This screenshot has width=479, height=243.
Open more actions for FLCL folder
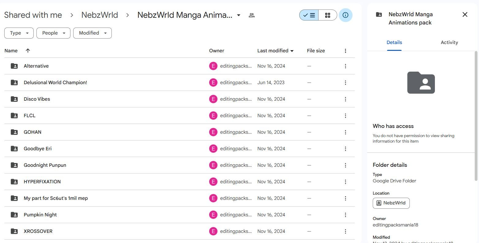coord(345,116)
